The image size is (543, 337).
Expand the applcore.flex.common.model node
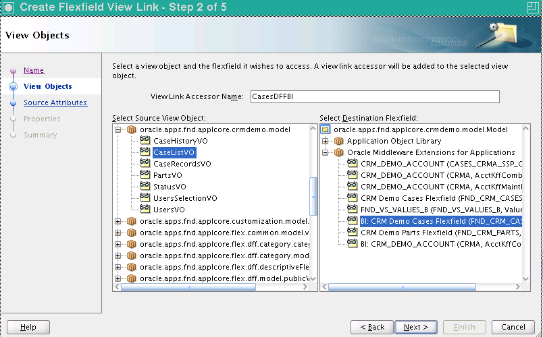pos(118,233)
